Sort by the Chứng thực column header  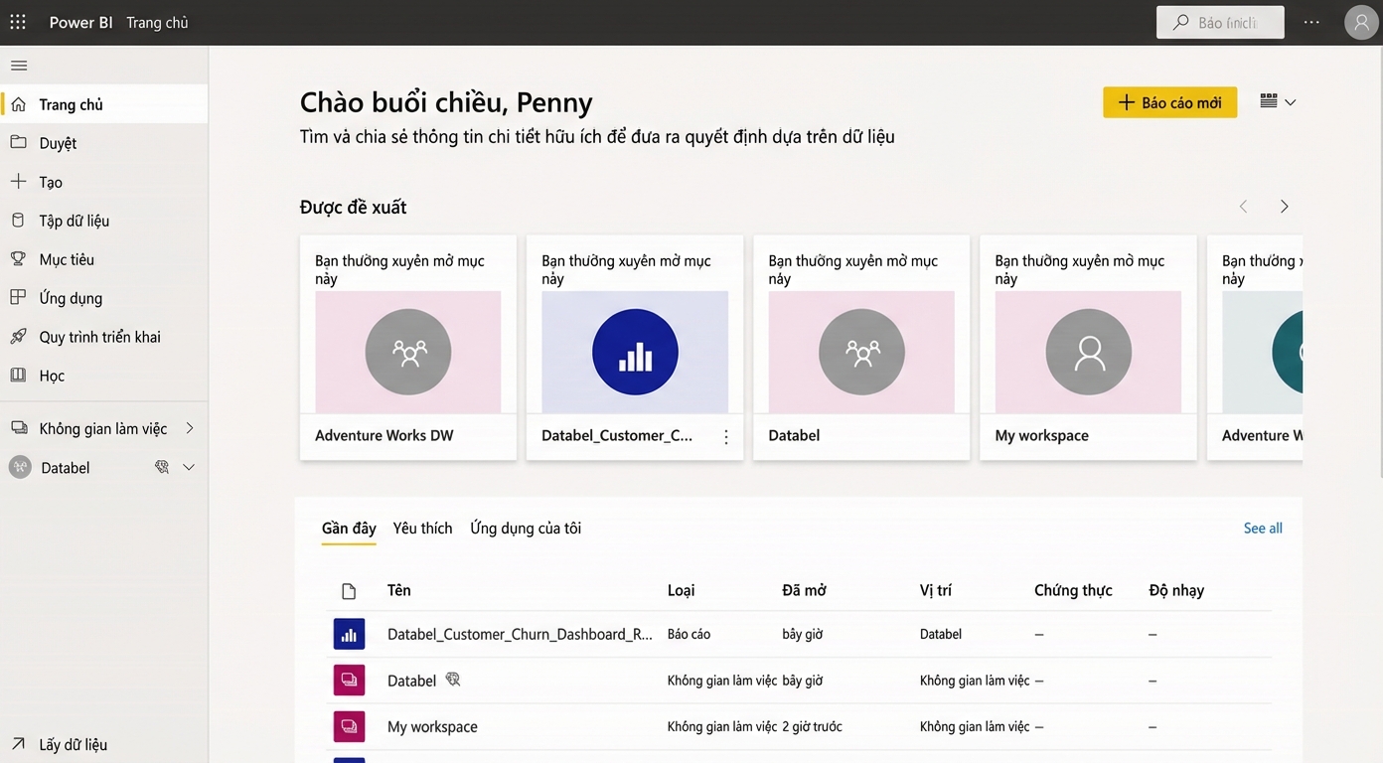[x=1073, y=590]
